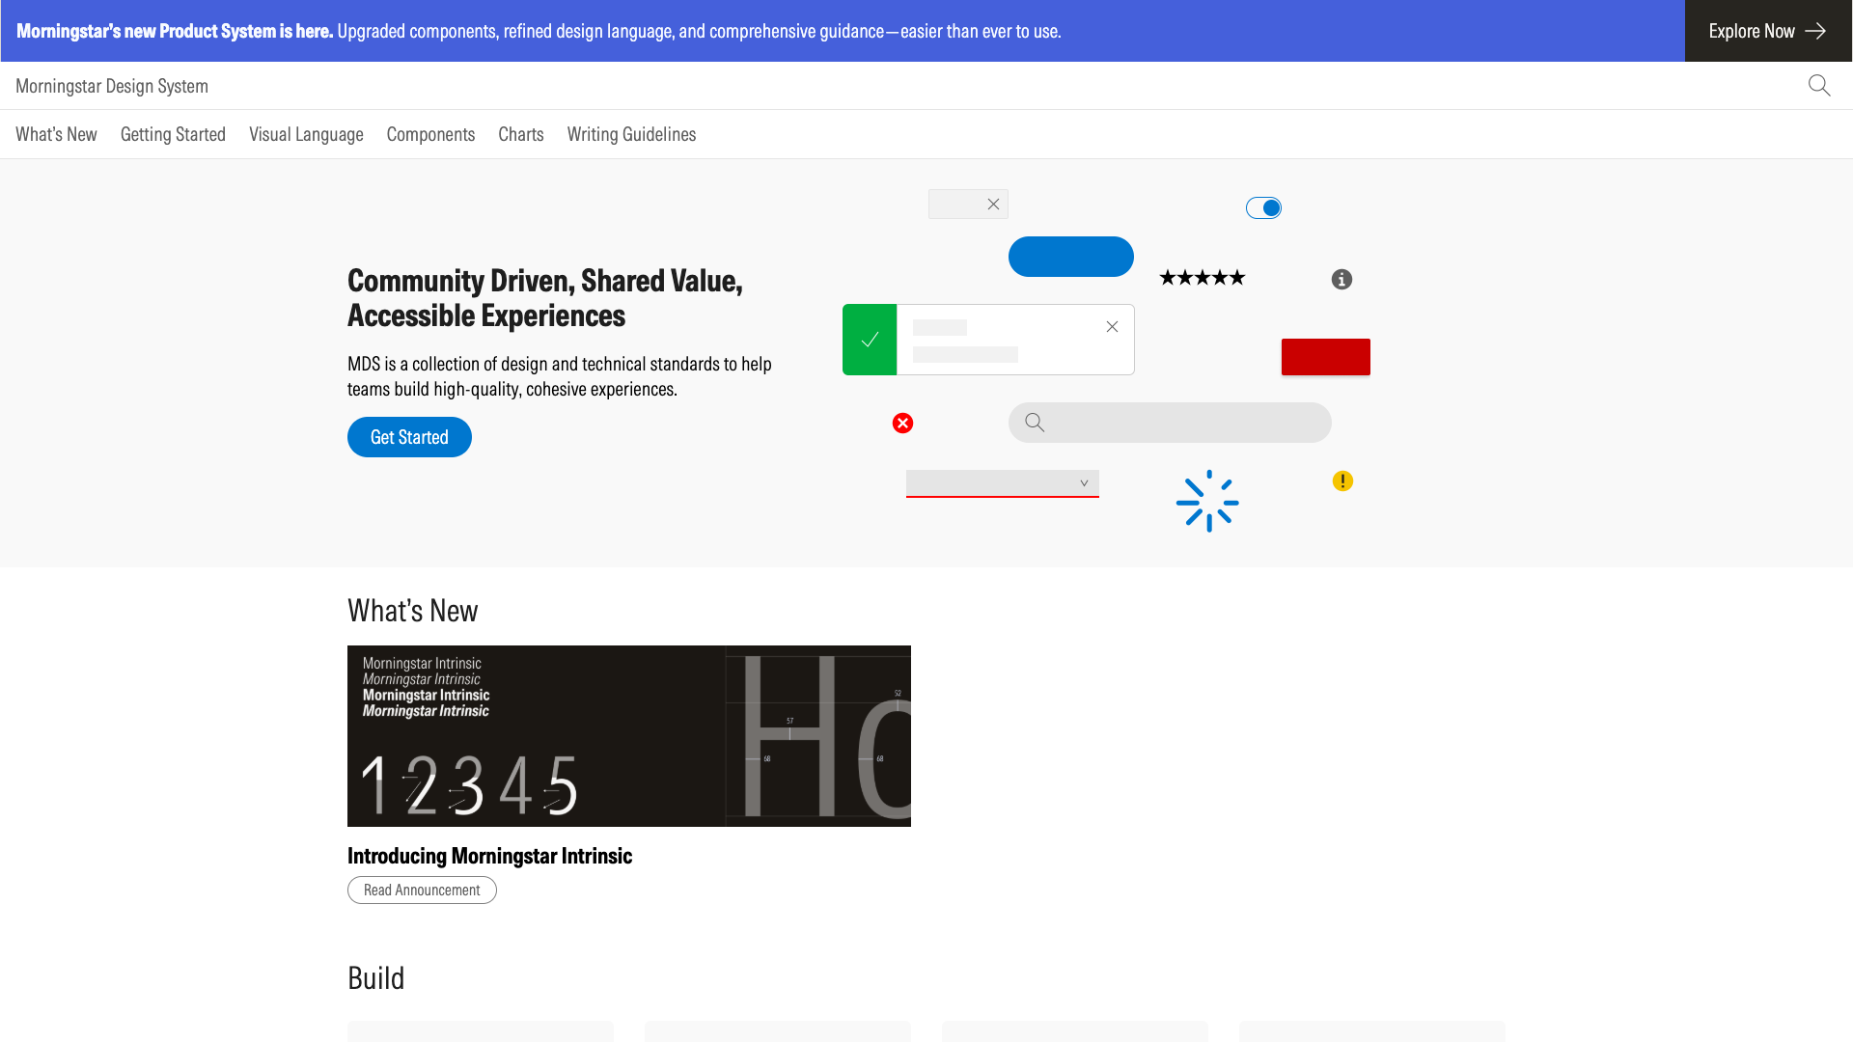Click Explore Now in the banner
This screenshot has height=1042, width=1853.
pos(1767,31)
